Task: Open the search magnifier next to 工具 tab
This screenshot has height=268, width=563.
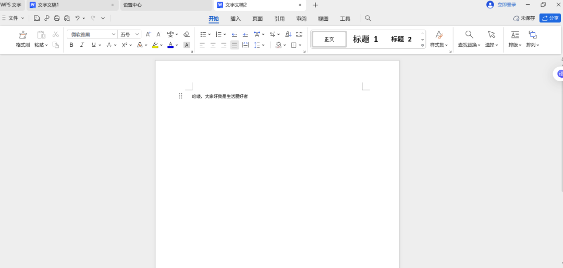Action: [368, 18]
